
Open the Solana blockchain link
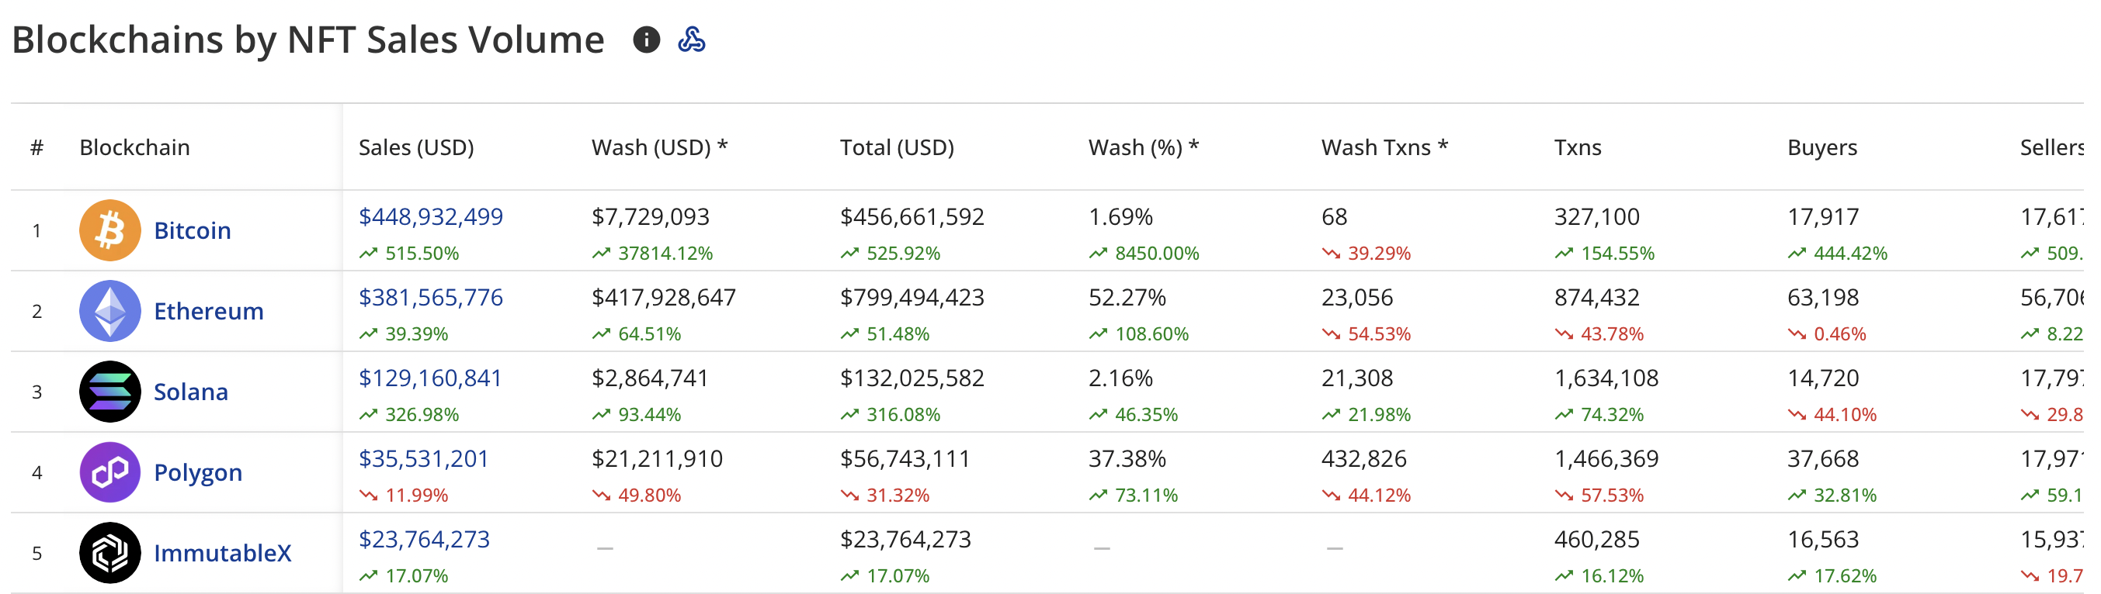191,392
